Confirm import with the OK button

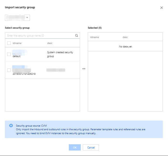[x=75, y=147]
